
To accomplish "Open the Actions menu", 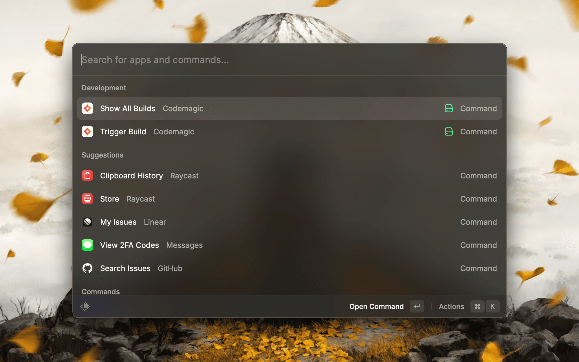I will click(451, 306).
